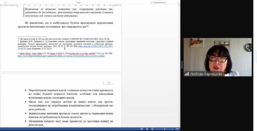Expand the Редактирование ribbon group
Viewport: 257px width, 131px height.
click(159, 2)
